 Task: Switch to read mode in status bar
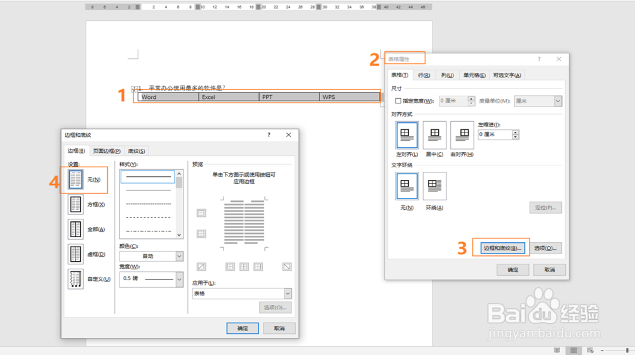[558, 350]
